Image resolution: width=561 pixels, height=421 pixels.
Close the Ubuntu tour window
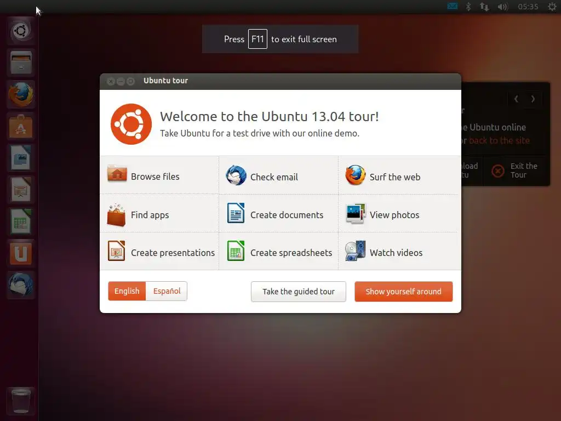click(x=111, y=81)
